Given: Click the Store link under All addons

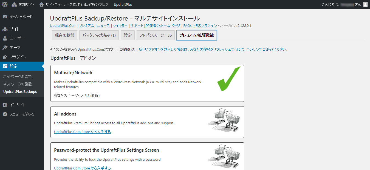Looking at the screenshot, I should (x=82, y=132).
